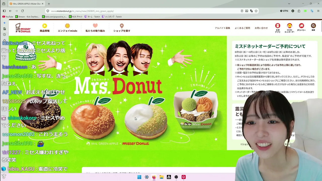
Task: Open the KICK チャット bookmark
Action: click(76, 17)
